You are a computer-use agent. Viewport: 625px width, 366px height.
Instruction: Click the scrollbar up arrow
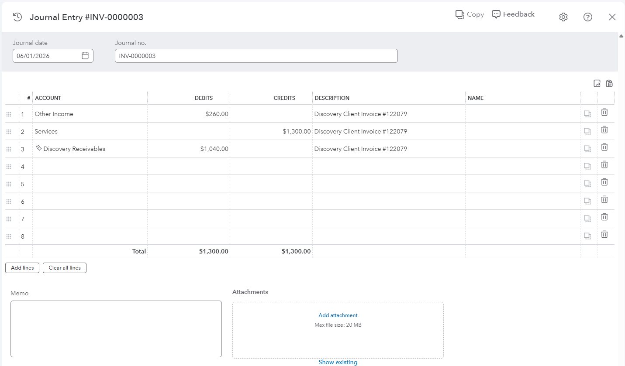coord(621,36)
